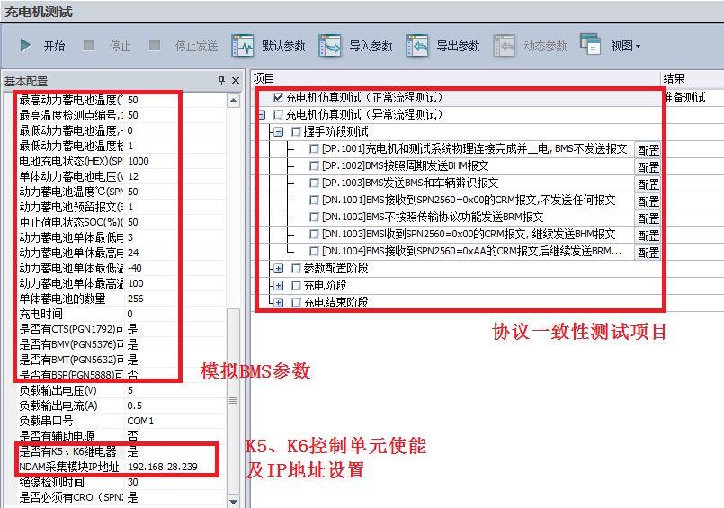Click 配置 button for [DN.1004] test
This screenshot has height=508, width=724.
[648, 253]
